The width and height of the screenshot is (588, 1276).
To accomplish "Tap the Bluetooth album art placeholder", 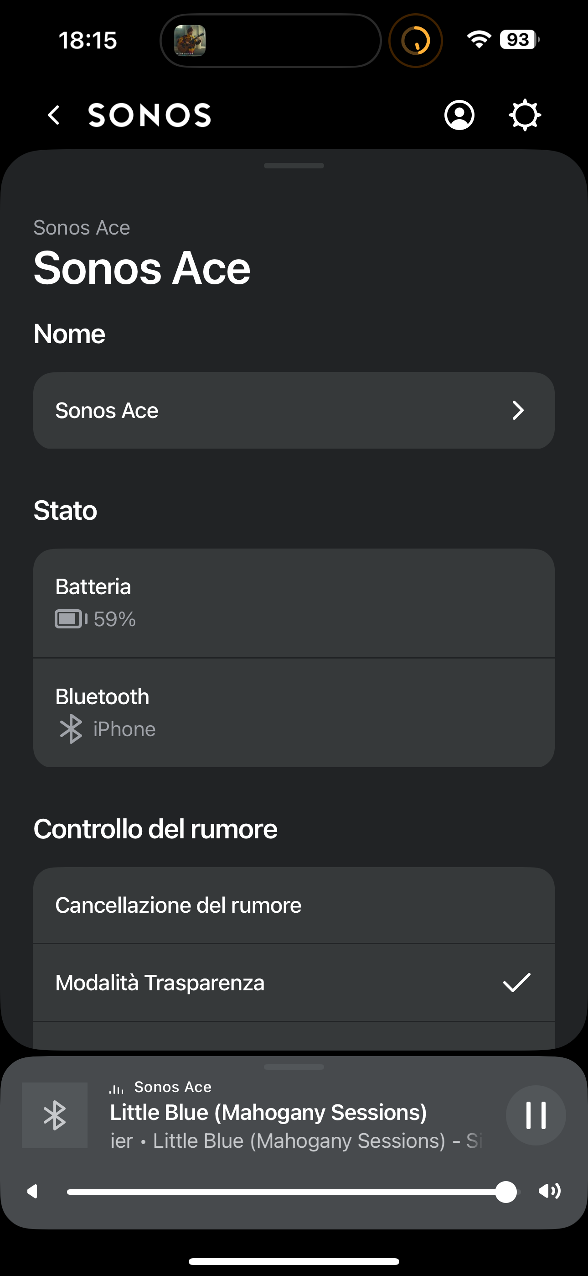I will [55, 1115].
